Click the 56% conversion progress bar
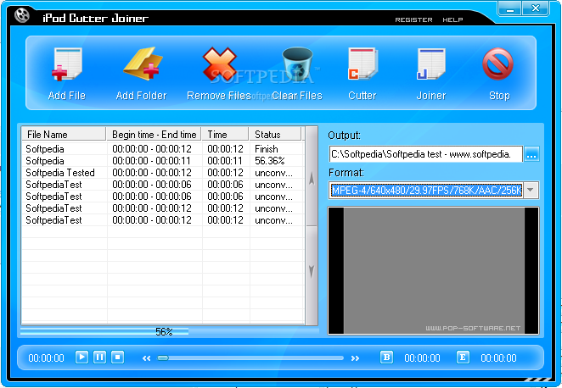This screenshot has height=388, width=562. tap(170, 332)
